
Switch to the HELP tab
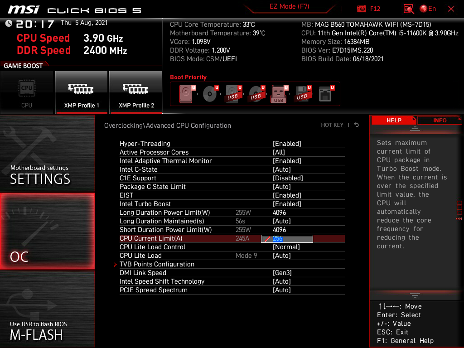point(394,121)
